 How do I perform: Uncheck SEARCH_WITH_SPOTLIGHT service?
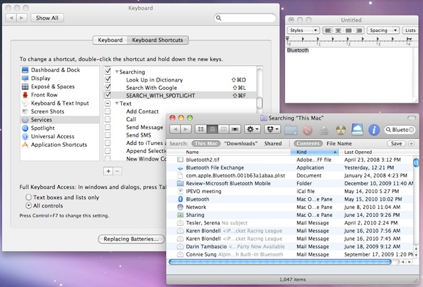coord(108,95)
